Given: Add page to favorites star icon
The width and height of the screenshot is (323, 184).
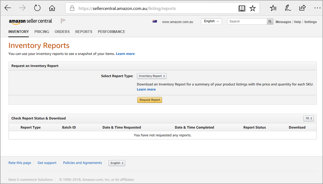Looking at the screenshot, I should [x=253, y=9].
